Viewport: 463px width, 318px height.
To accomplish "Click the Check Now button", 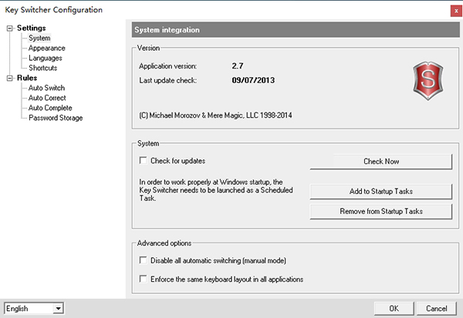I will (x=381, y=162).
